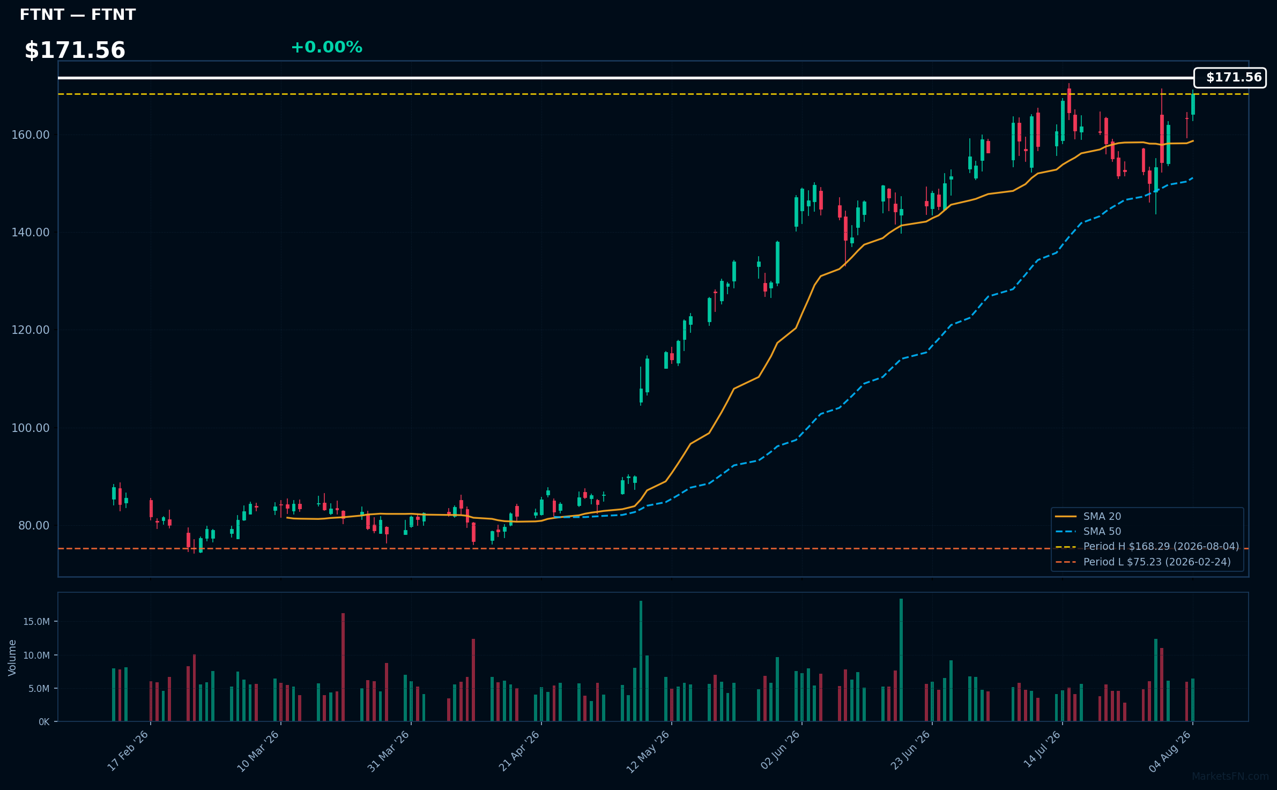Viewport: 1277px width, 790px height.
Task: Click the Volume axis title
Action: (x=12, y=658)
